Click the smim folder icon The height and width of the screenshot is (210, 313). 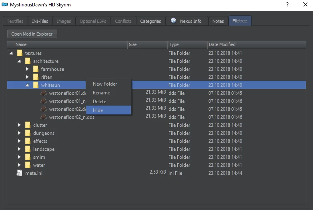tap(28, 157)
